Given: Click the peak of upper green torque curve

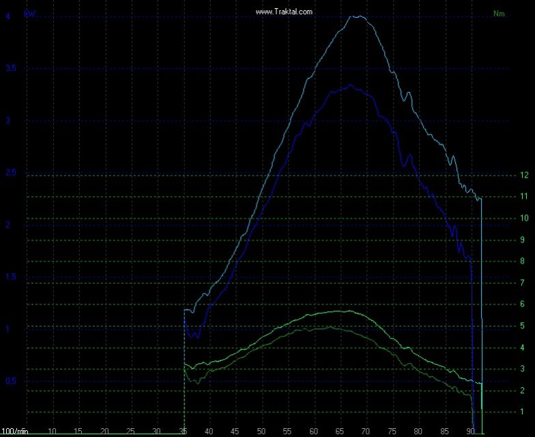Looking at the screenshot, I should point(348,311).
